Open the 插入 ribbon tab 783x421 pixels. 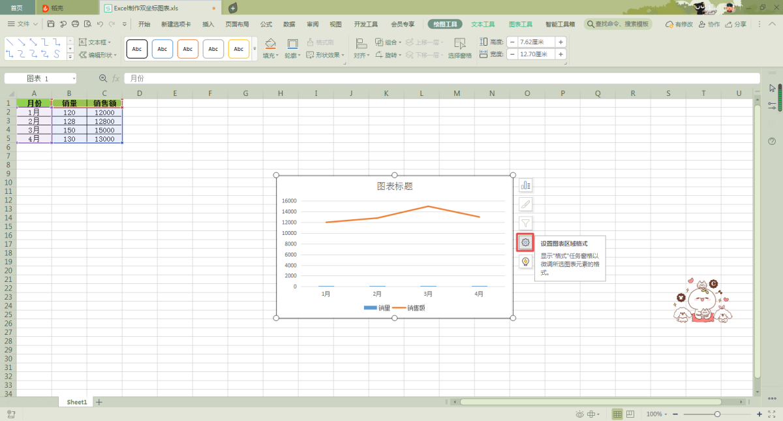208,24
